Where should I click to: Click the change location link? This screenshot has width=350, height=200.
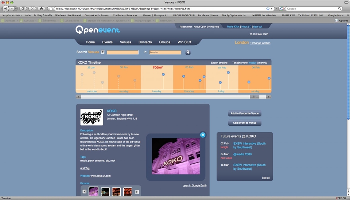[260, 43]
